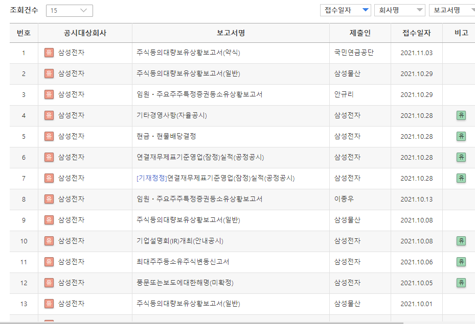Click the date 2021.10.06
Screen dimensions: 475x324
(417, 262)
